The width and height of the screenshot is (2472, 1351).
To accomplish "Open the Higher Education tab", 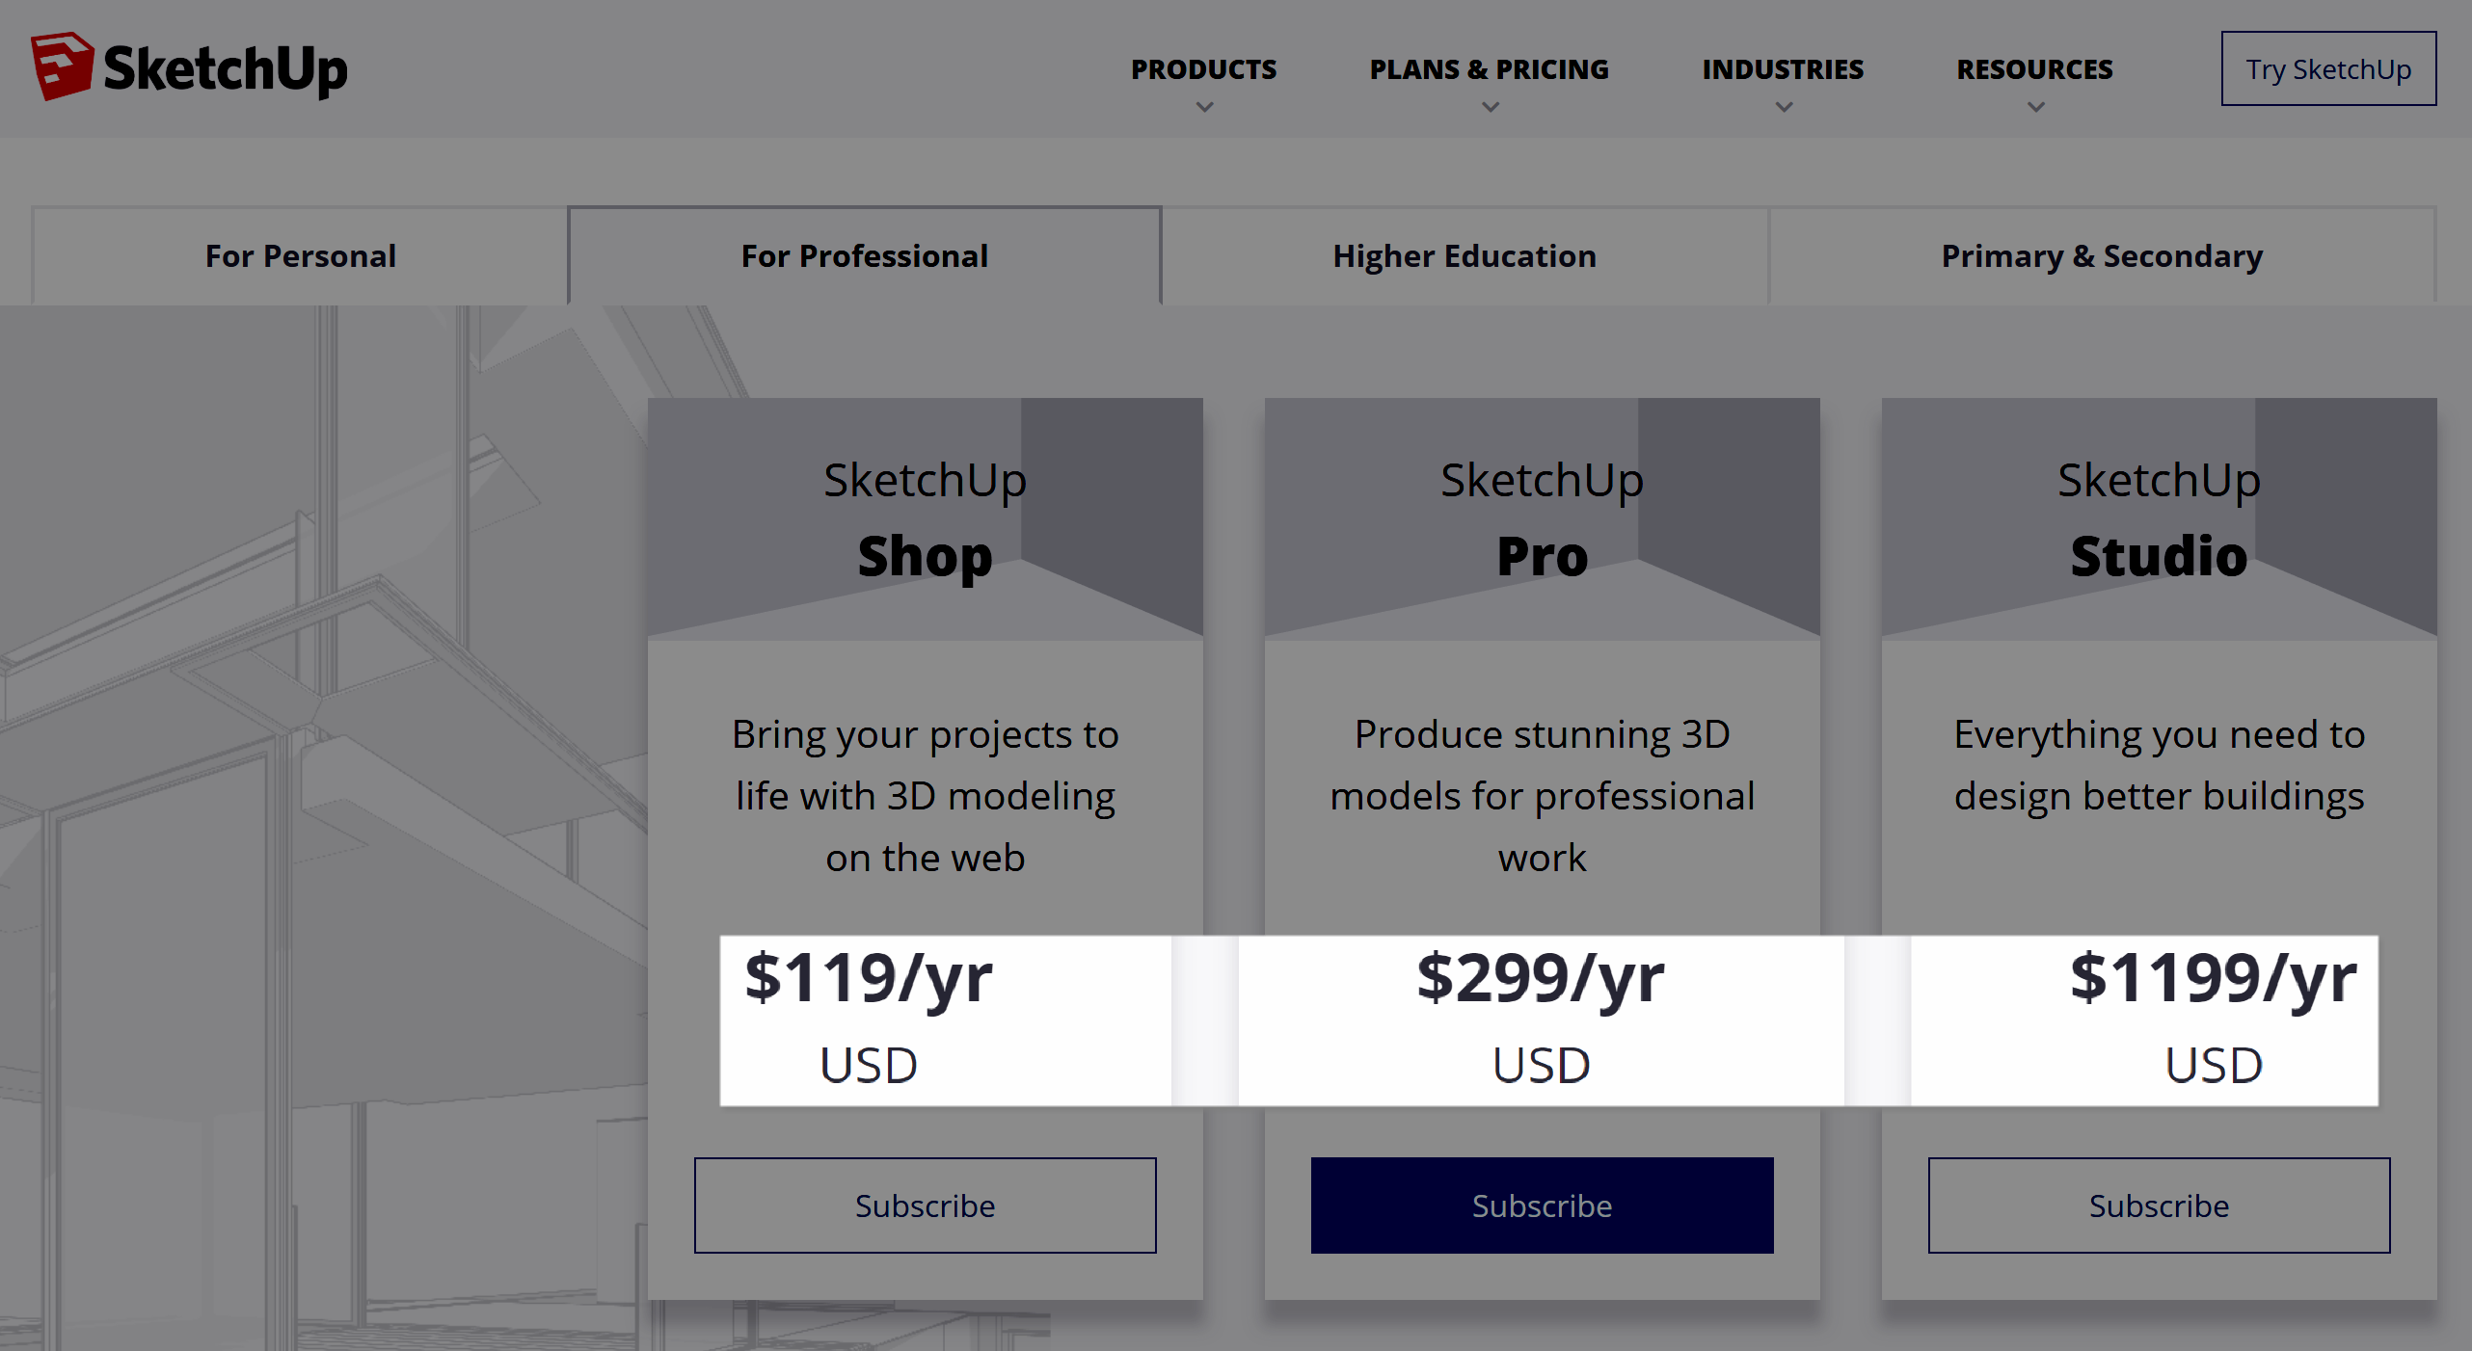I will [x=1464, y=256].
